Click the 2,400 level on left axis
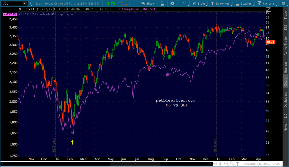 tap(13, 28)
